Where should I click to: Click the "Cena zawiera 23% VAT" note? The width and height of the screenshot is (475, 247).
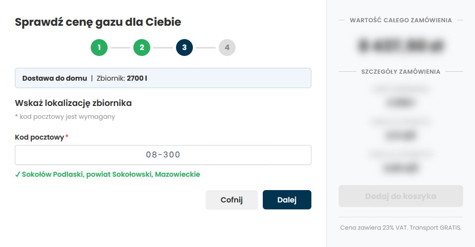pyautogui.click(x=401, y=228)
